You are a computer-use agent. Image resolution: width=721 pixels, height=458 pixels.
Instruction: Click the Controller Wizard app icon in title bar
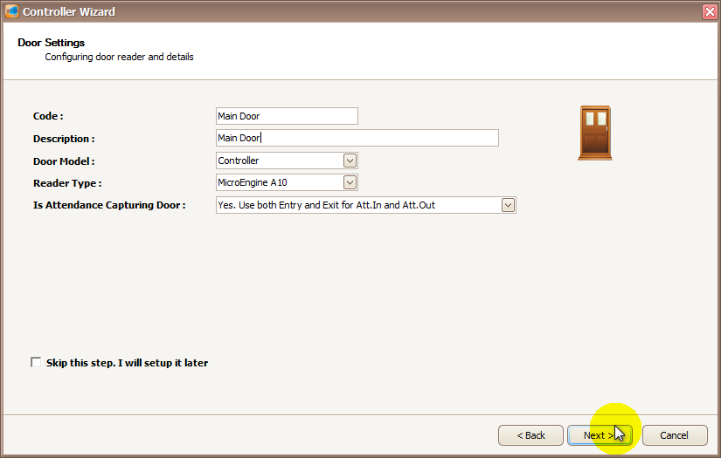pyautogui.click(x=11, y=11)
